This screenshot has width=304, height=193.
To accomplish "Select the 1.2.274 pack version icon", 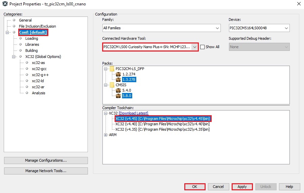I will [118, 74].
